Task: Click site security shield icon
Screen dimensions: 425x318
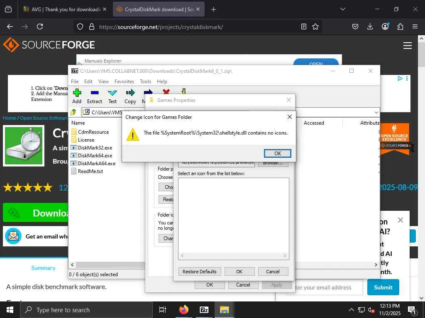Action: pyautogui.click(x=80, y=26)
